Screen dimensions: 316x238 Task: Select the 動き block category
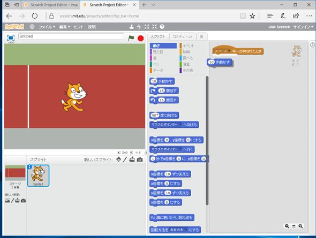pos(163,45)
